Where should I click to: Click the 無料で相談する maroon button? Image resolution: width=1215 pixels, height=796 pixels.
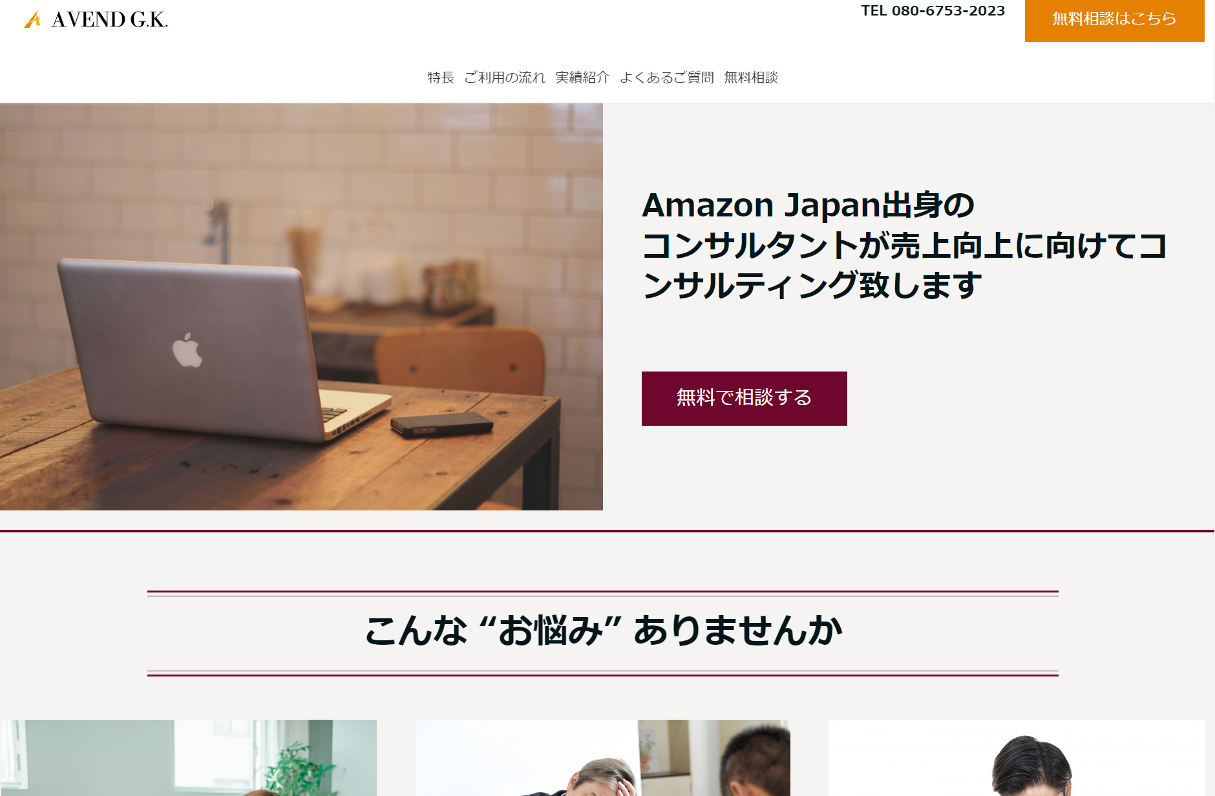[x=744, y=399]
